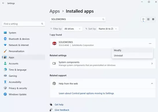Open Time & language settings

coord(23,70)
